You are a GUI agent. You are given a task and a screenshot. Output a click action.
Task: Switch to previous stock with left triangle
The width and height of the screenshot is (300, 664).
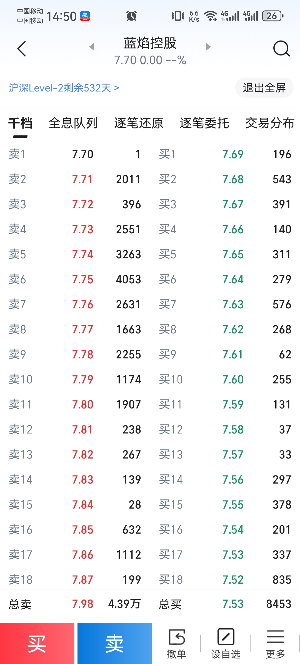92,47
